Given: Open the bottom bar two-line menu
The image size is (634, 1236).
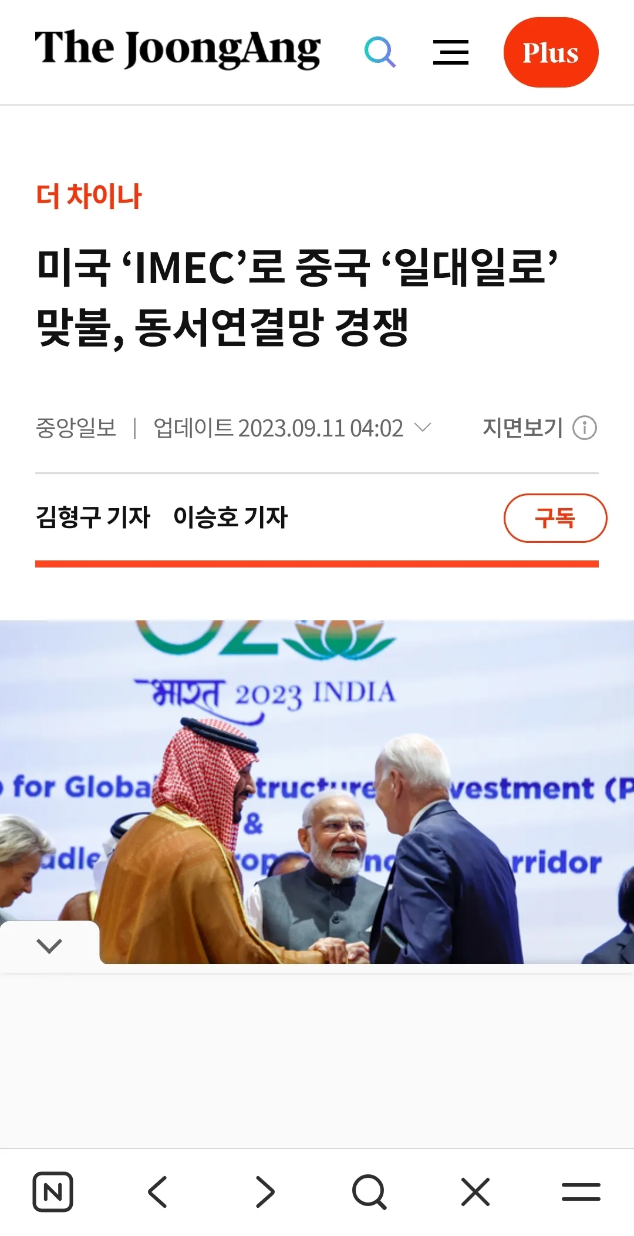Looking at the screenshot, I should (581, 1192).
